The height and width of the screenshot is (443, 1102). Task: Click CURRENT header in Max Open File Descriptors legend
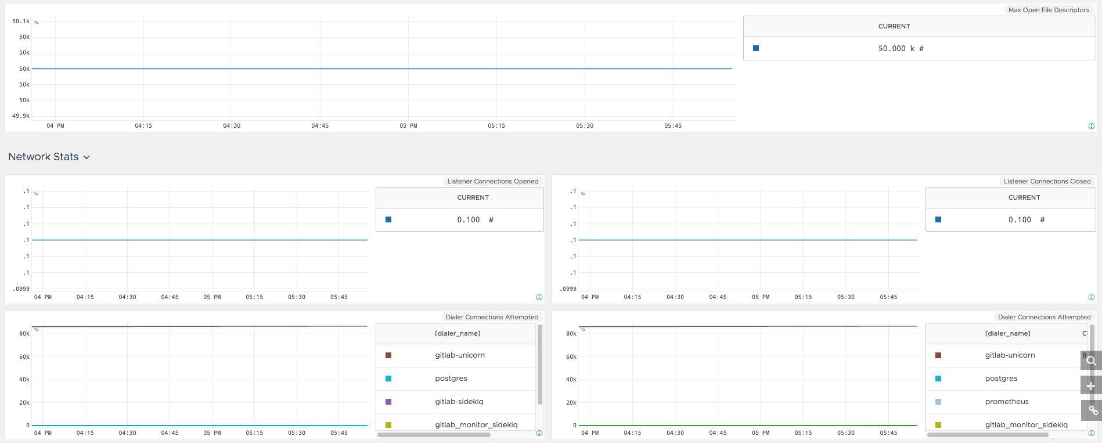894,26
